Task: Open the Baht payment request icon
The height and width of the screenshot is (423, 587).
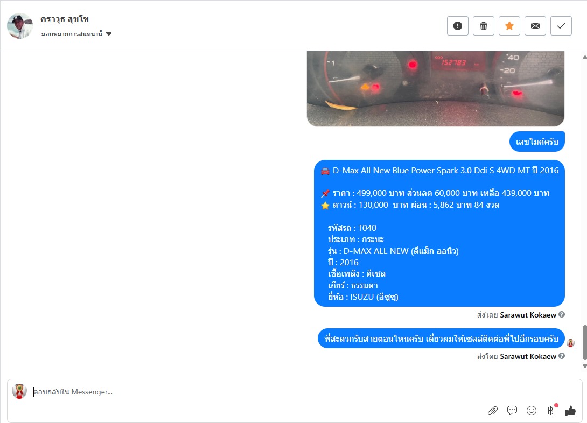Action: coord(551,411)
